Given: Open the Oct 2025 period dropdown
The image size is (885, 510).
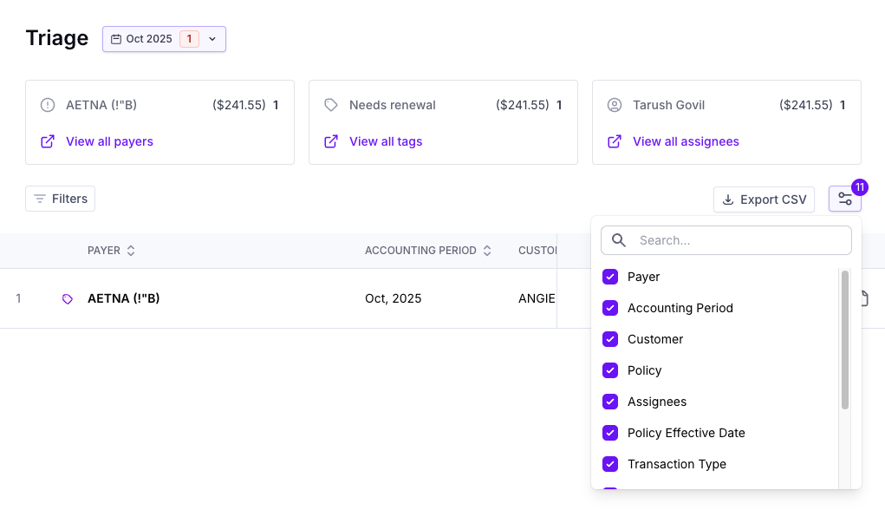Looking at the screenshot, I should 164,39.
